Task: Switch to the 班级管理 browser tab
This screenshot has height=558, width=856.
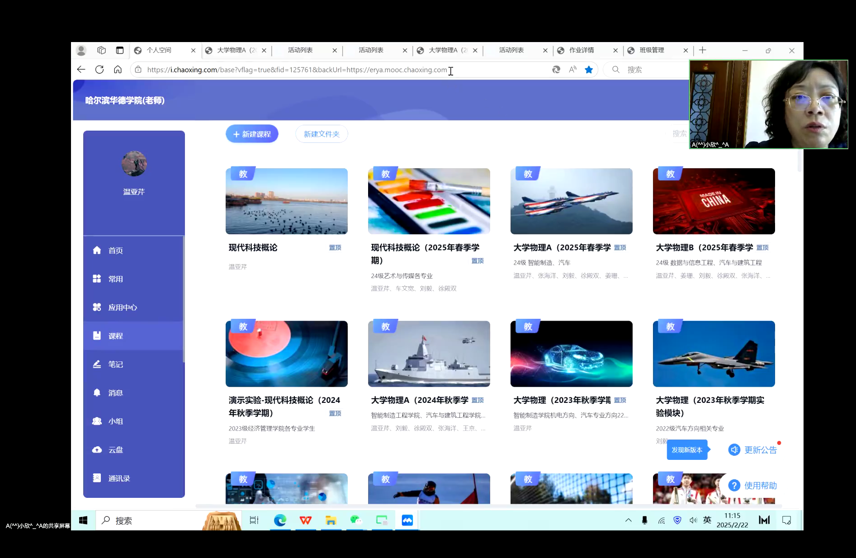Action: click(x=652, y=50)
